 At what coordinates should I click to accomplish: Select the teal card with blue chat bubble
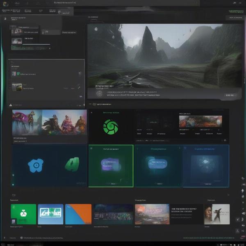pos(158,166)
